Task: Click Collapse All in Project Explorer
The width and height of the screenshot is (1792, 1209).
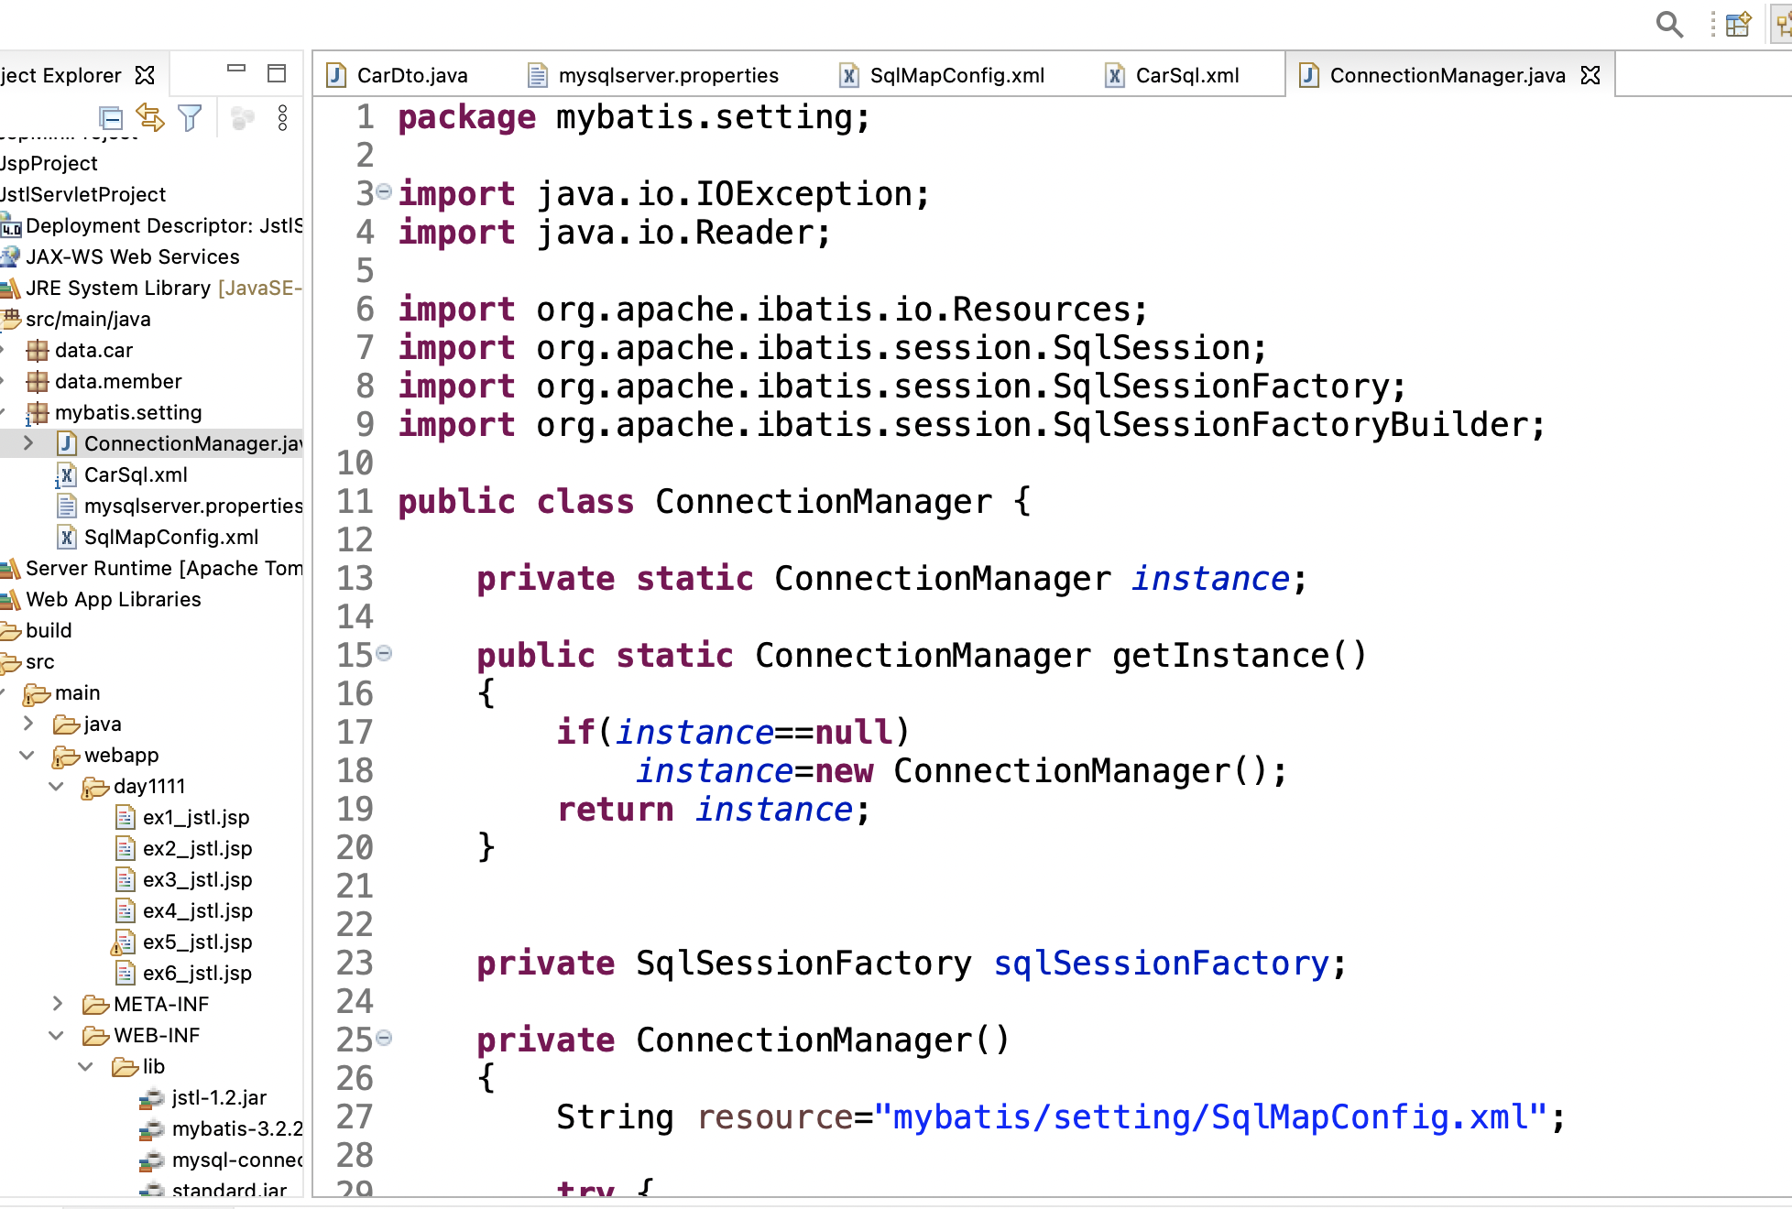Action: pyautogui.click(x=111, y=118)
